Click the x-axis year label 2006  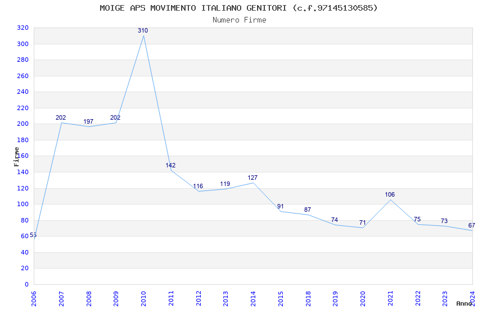point(34,299)
